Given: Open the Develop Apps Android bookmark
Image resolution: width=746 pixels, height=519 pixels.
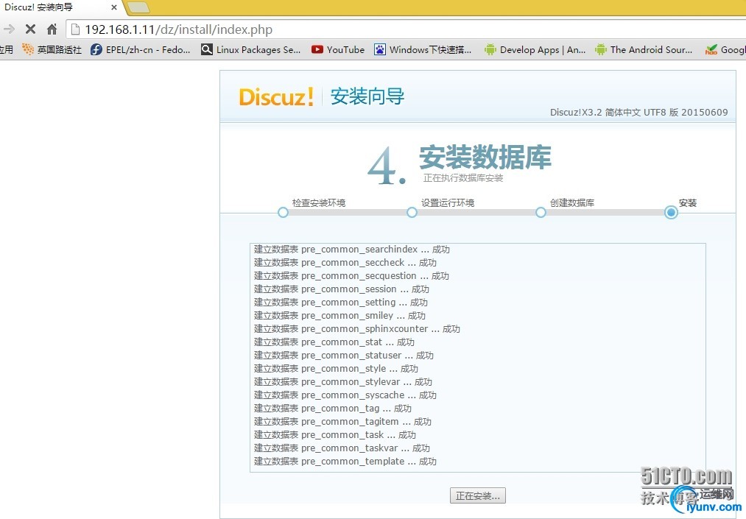Looking at the screenshot, I should tap(535, 49).
